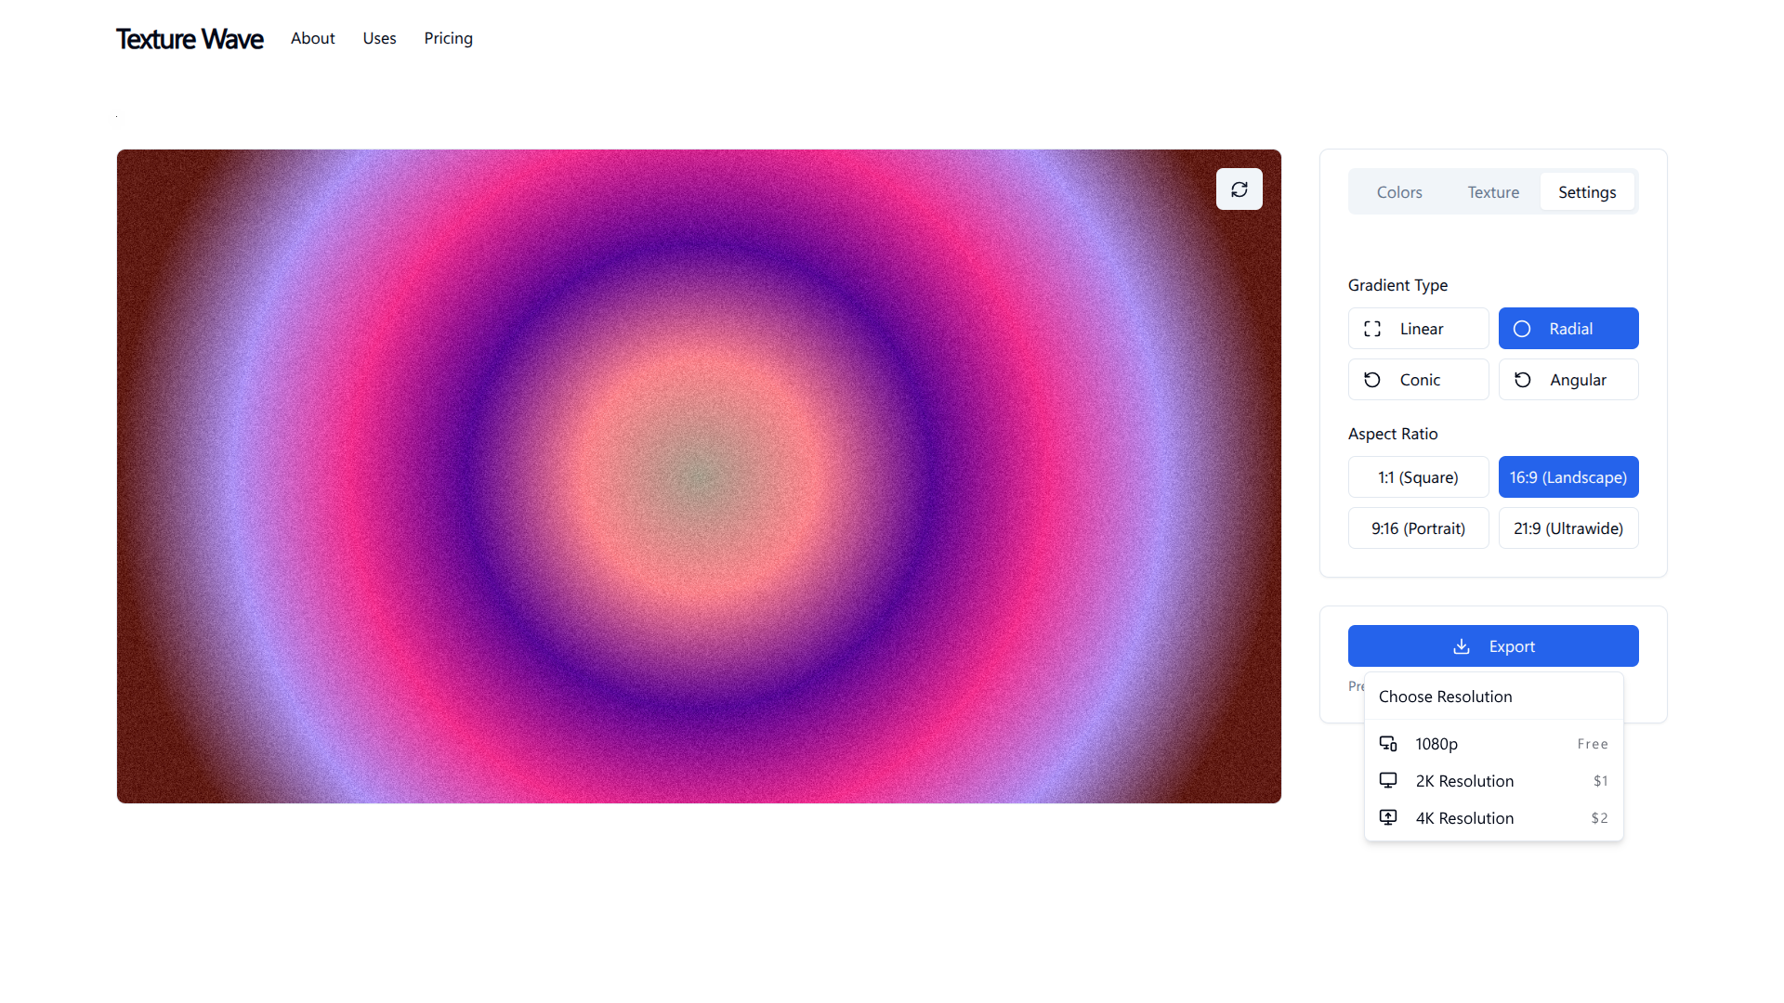
Task: Select 9:16 (Portrait) aspect ratio
Action: (1418, 528)
